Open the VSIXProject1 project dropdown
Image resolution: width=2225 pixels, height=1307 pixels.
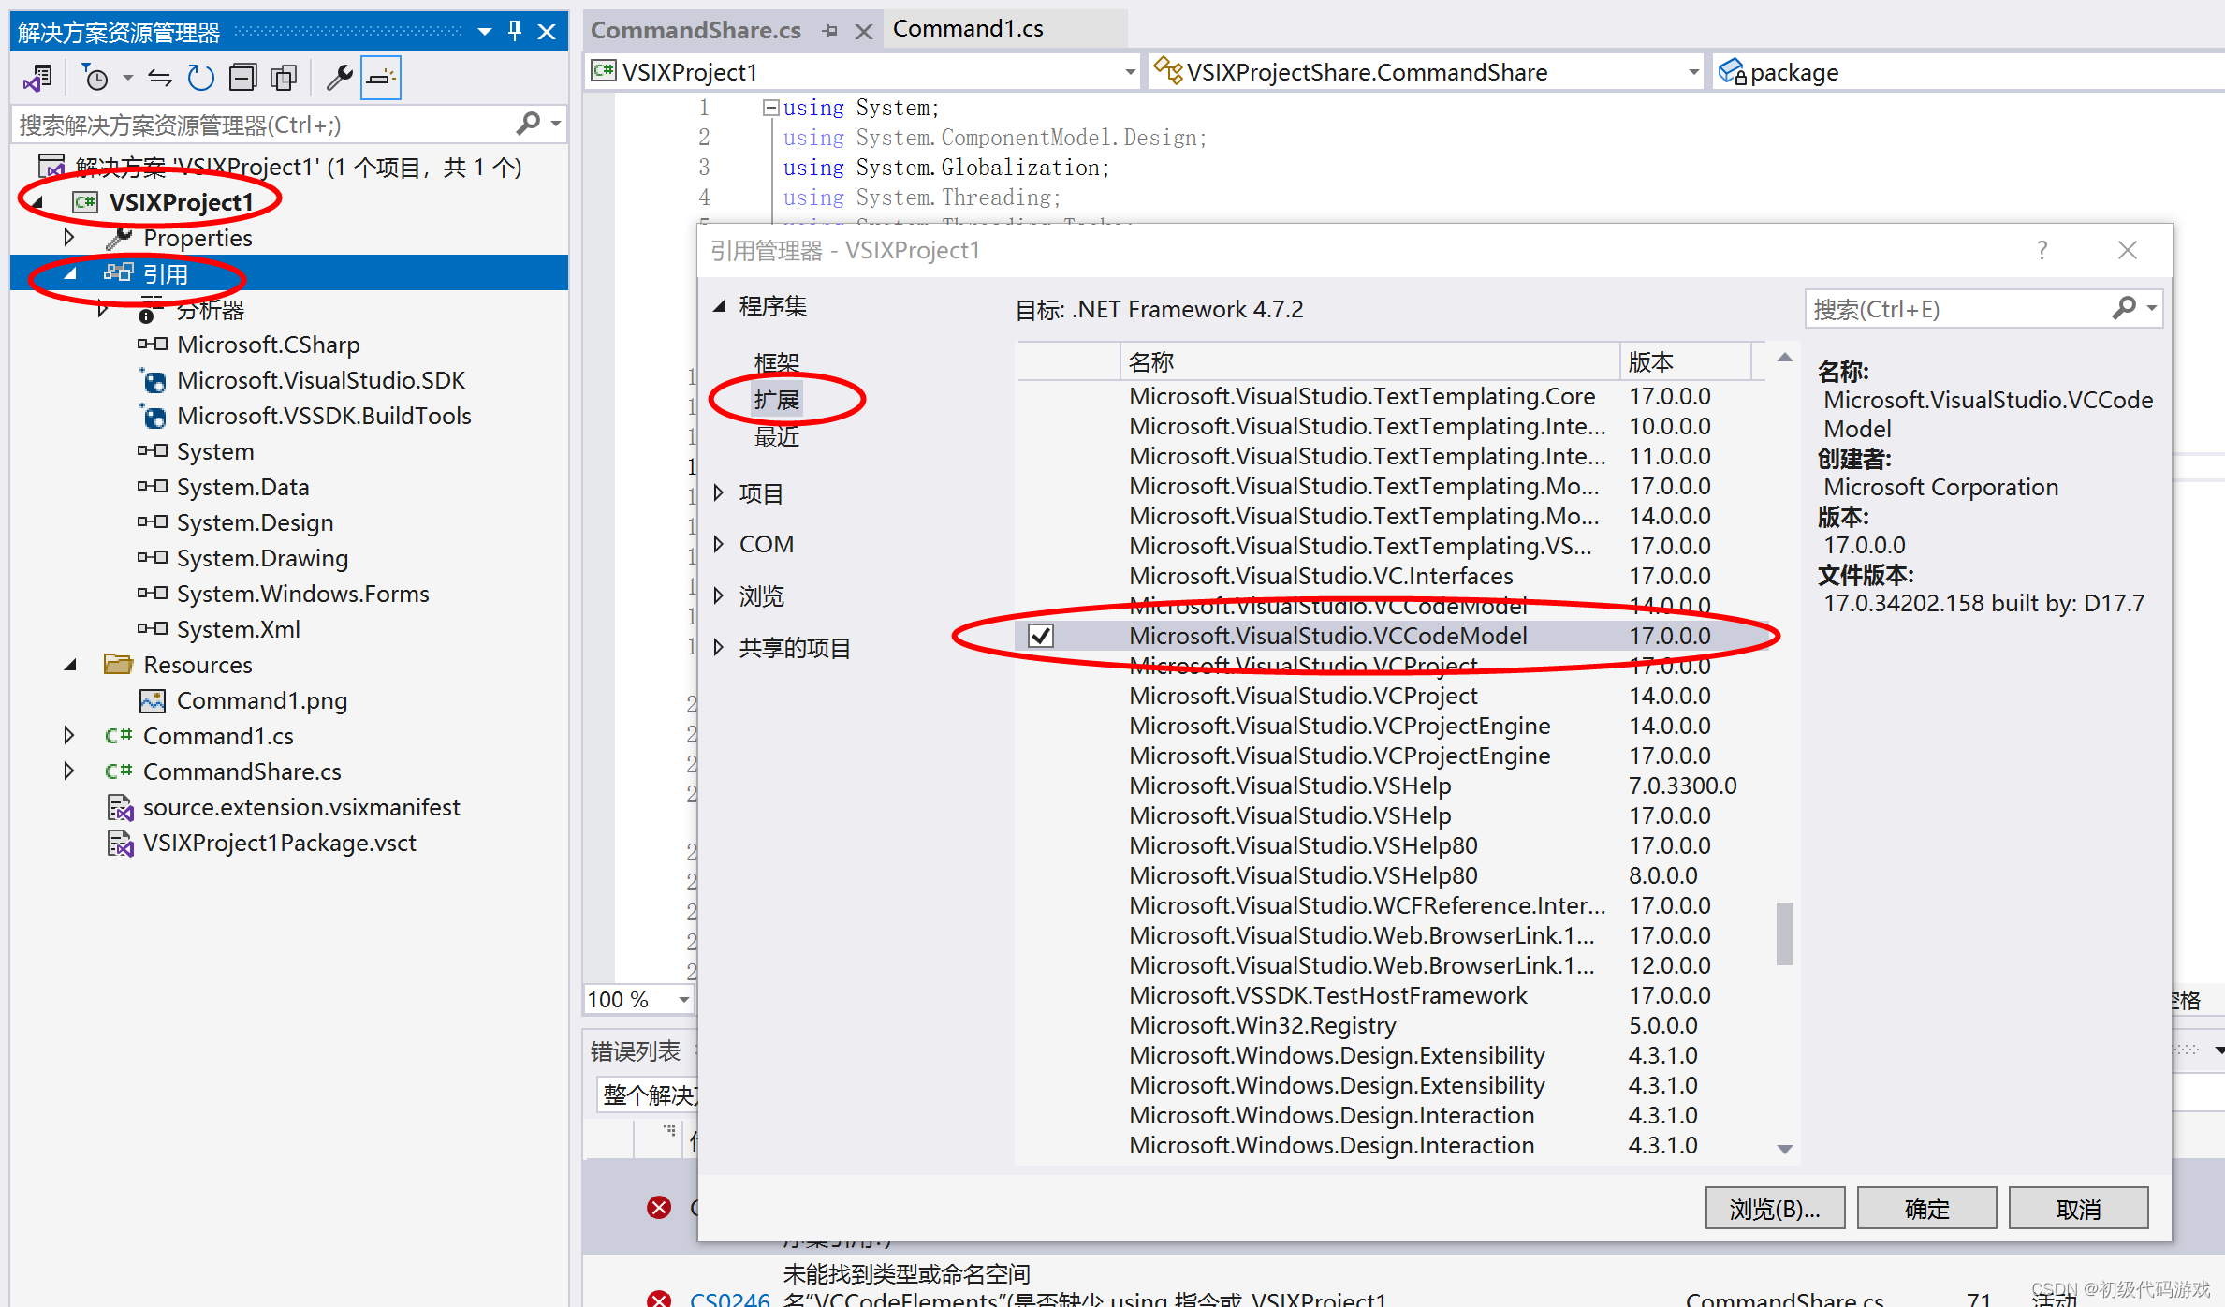click(1130, 72)
